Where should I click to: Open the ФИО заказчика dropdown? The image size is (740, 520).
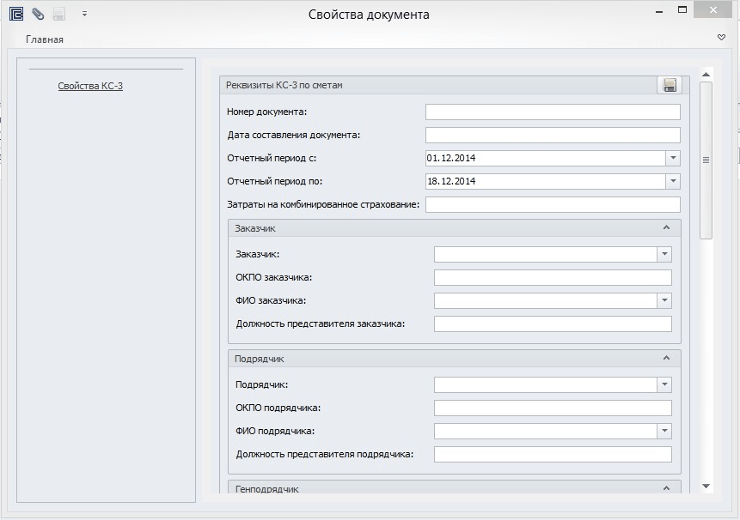(x=664, y=301)
